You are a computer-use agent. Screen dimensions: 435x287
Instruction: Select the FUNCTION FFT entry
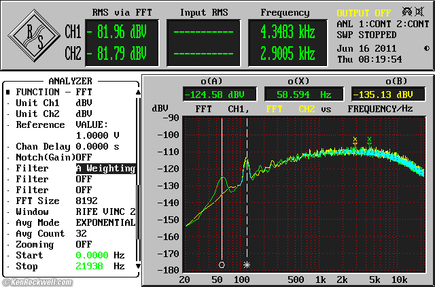click(49, 92)
